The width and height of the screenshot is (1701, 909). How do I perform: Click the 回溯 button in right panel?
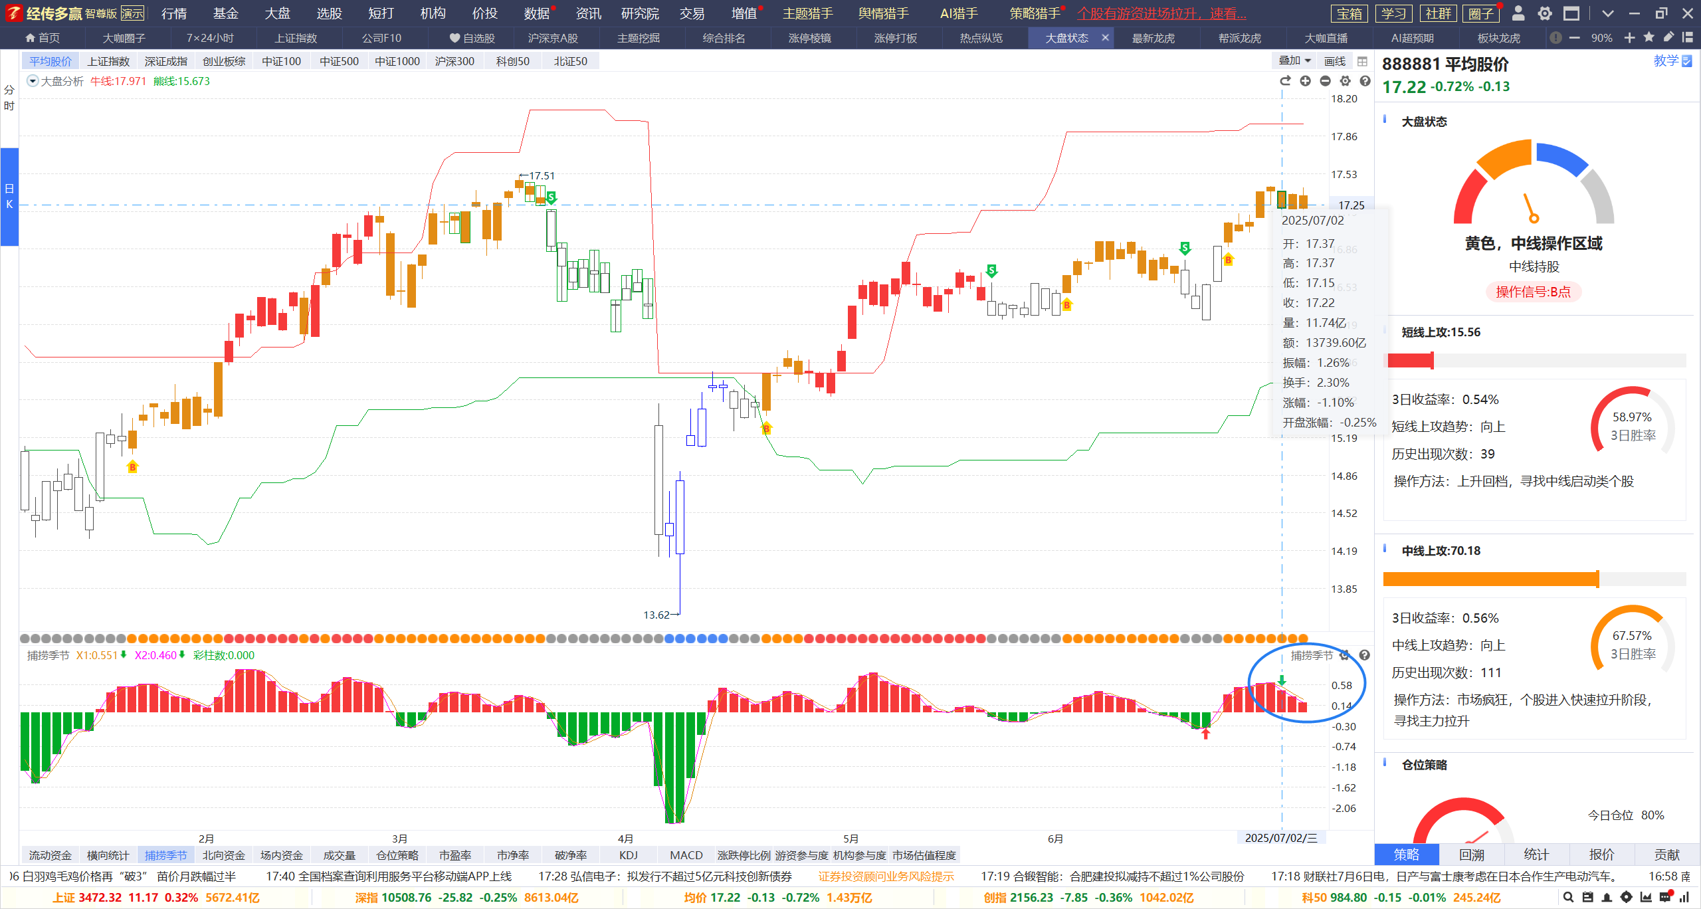1471,855
